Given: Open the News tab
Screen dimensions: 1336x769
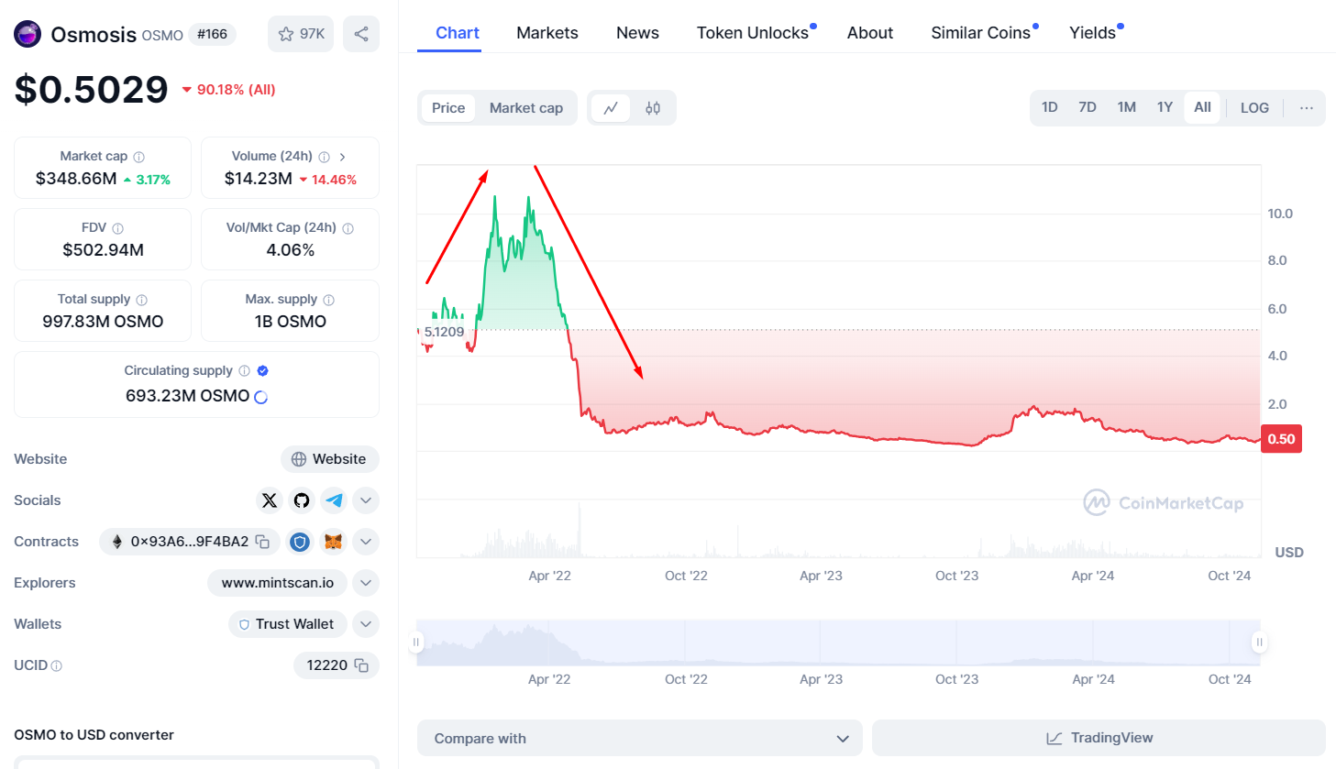Looking at the screenshot, I should [x=637, y=33].
